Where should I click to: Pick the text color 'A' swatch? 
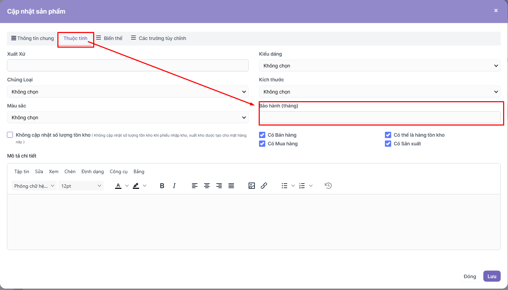tap(118, 186)
